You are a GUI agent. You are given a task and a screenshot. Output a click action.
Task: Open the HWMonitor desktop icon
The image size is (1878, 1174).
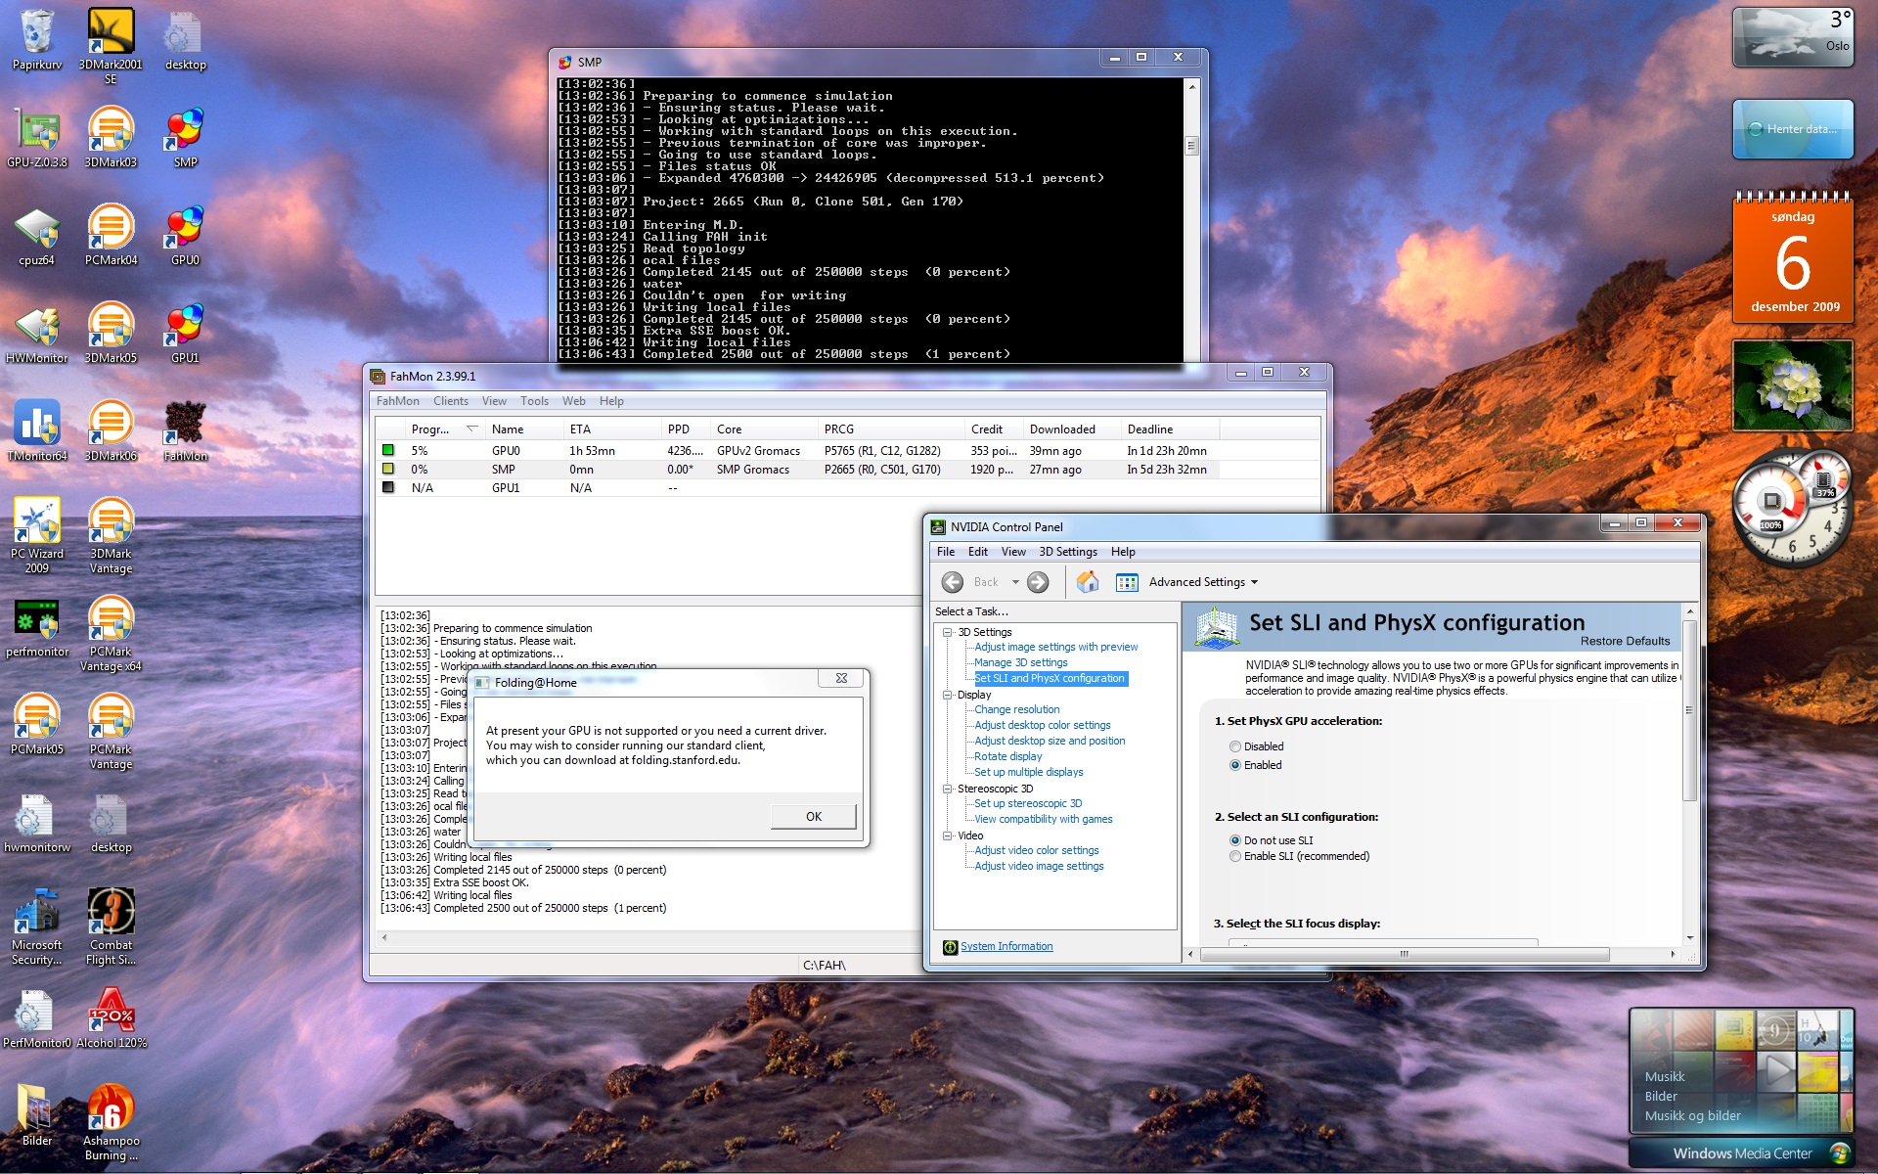click(37, 333)
